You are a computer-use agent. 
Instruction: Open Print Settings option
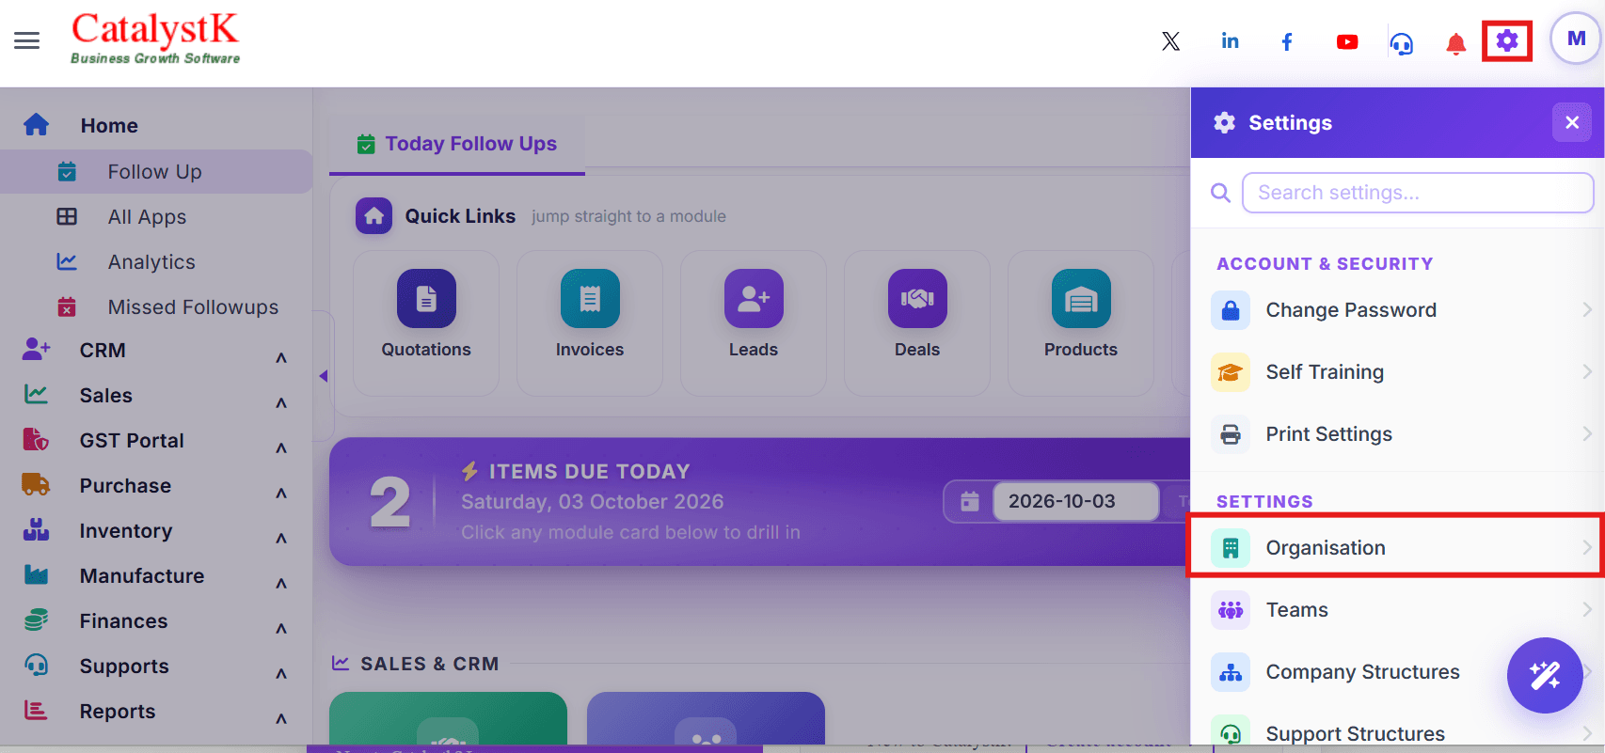coord(1398,434)
